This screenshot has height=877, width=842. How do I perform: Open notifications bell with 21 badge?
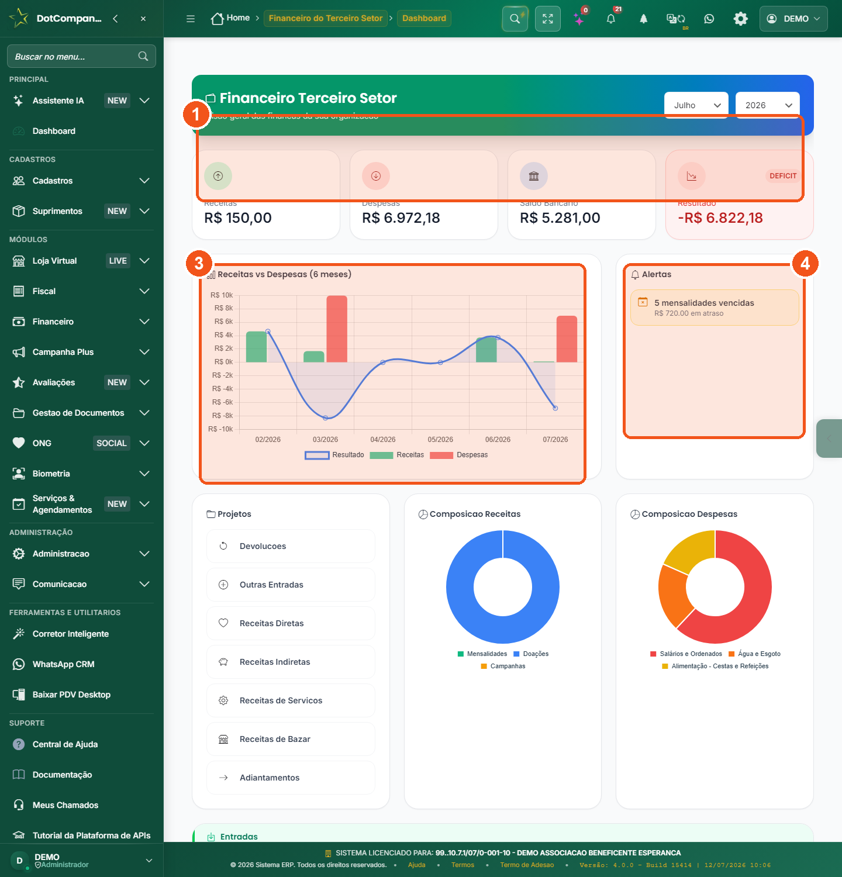[x=611, y=19]
